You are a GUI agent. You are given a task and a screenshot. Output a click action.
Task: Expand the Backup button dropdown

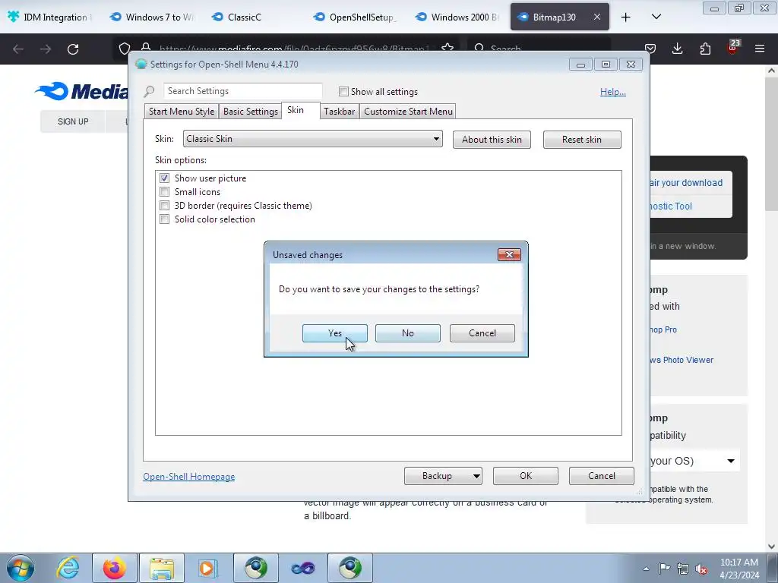click(x=476, y=476)
